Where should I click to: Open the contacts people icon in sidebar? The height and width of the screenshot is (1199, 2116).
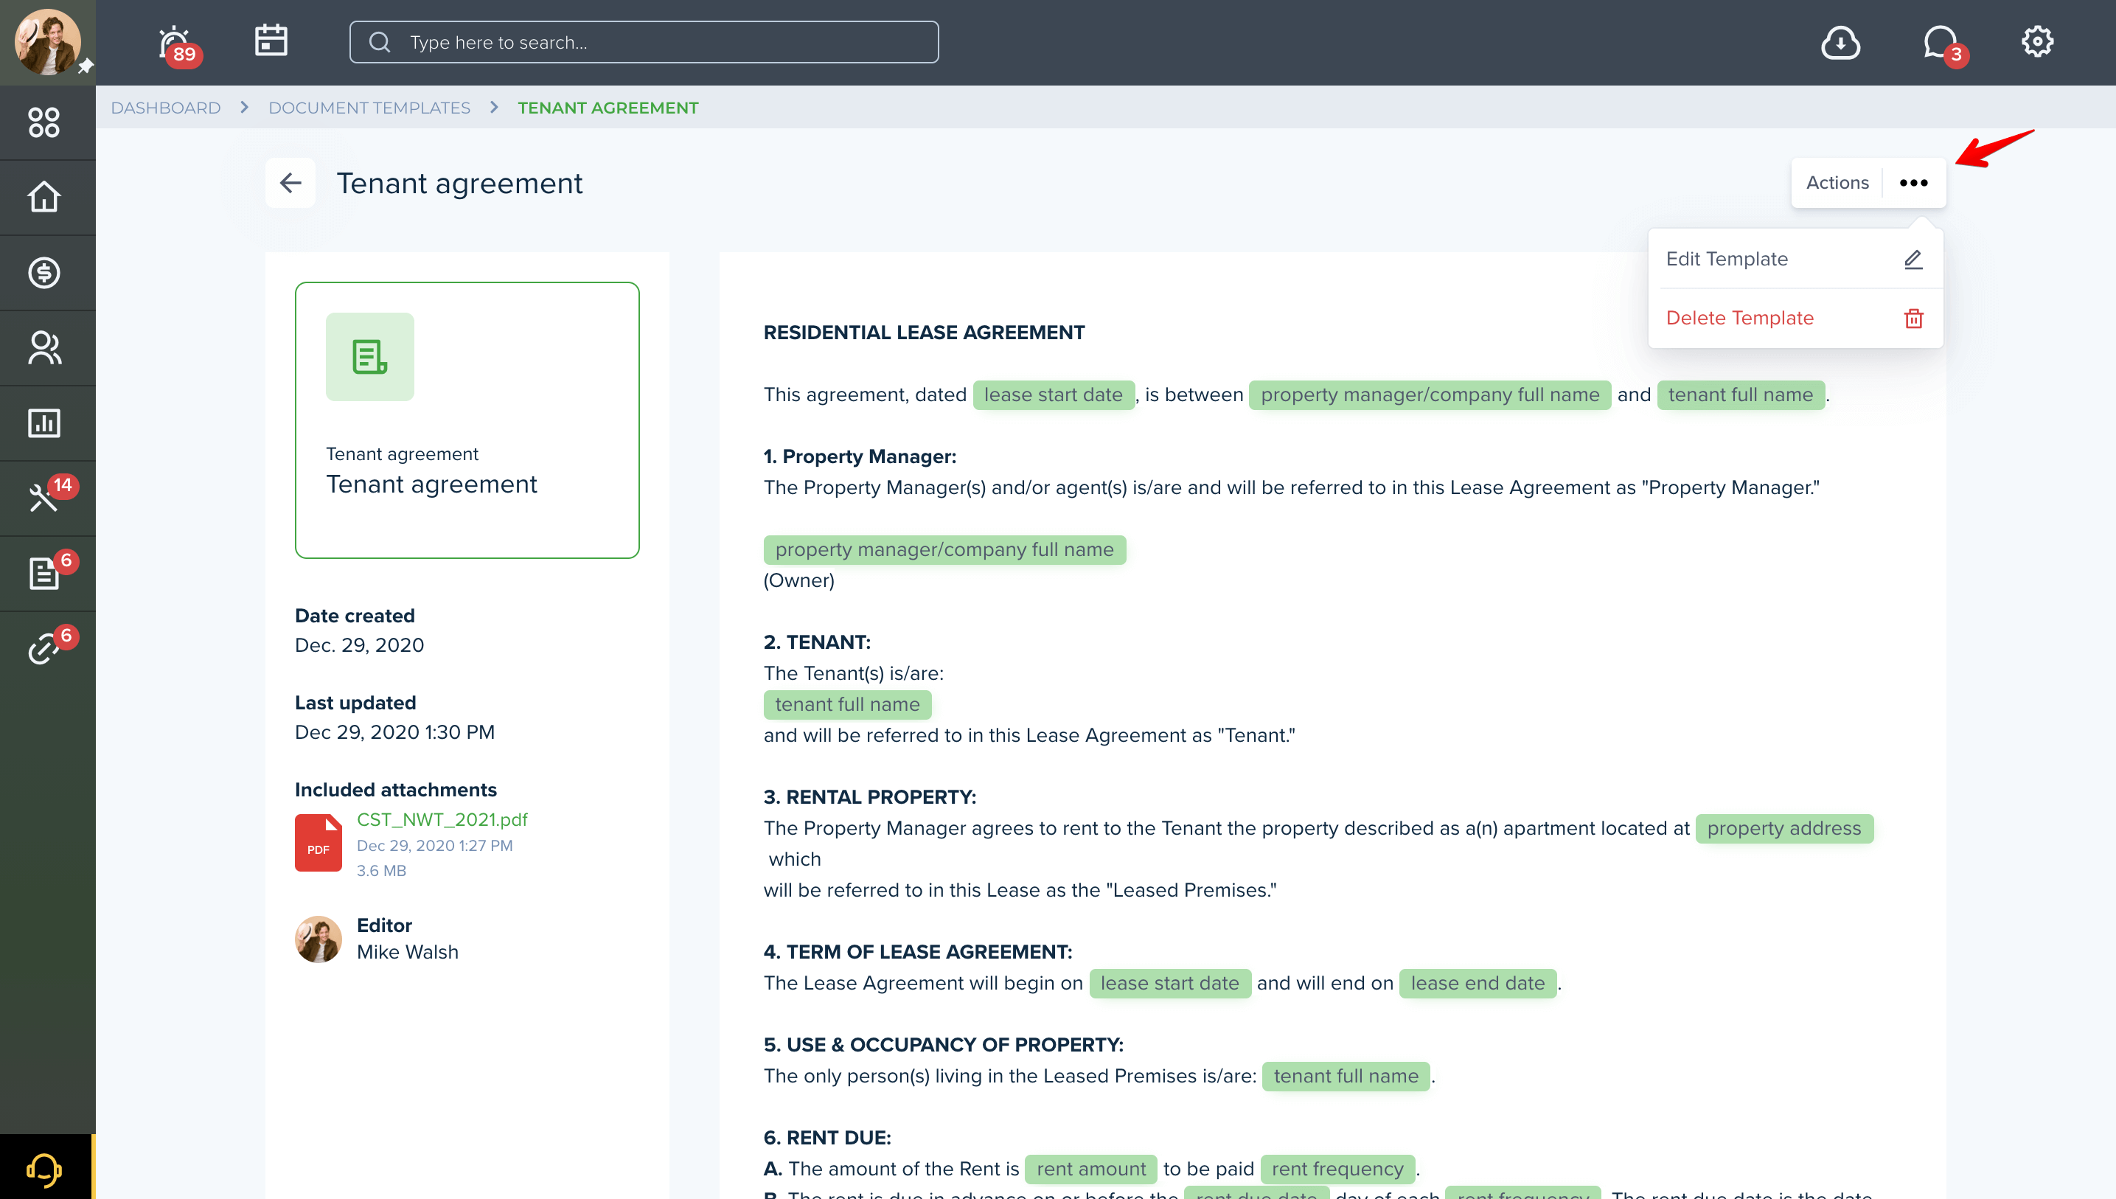coord(43,347)
